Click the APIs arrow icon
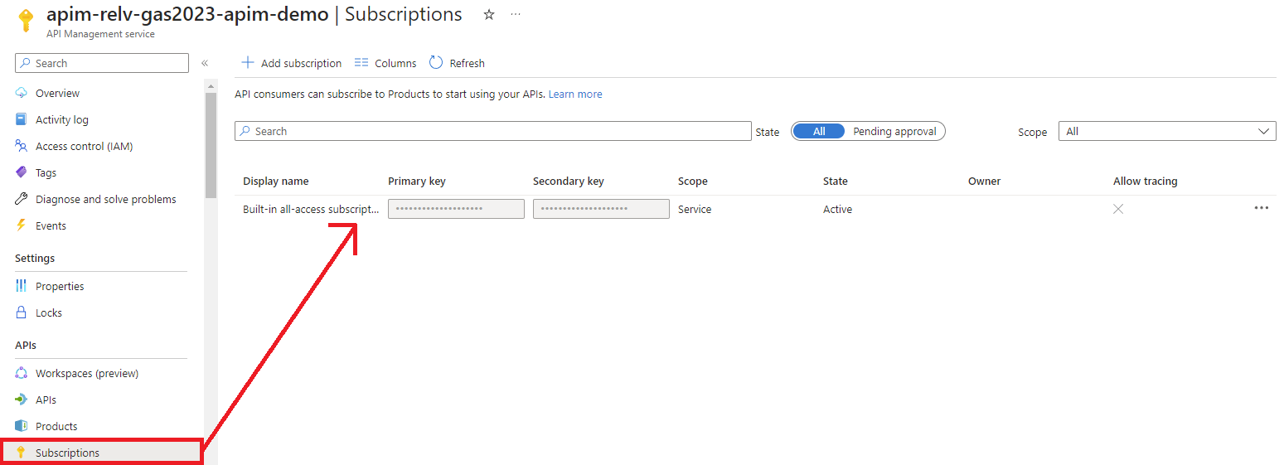The width and height of the screenshot is (1284, 465). point(22,400)
